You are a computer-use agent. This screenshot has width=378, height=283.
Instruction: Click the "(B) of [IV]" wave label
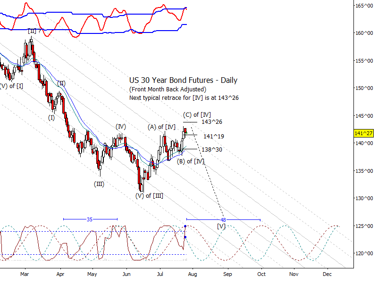pos(191,161)
